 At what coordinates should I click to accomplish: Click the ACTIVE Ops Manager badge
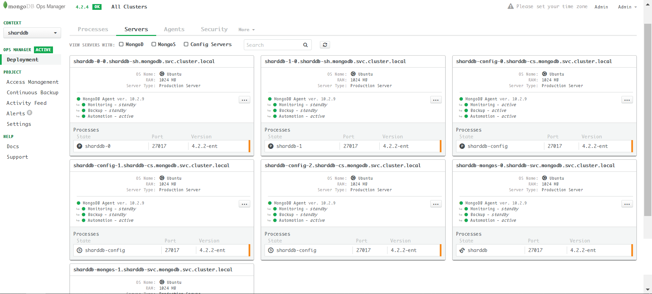coord(43,50)
